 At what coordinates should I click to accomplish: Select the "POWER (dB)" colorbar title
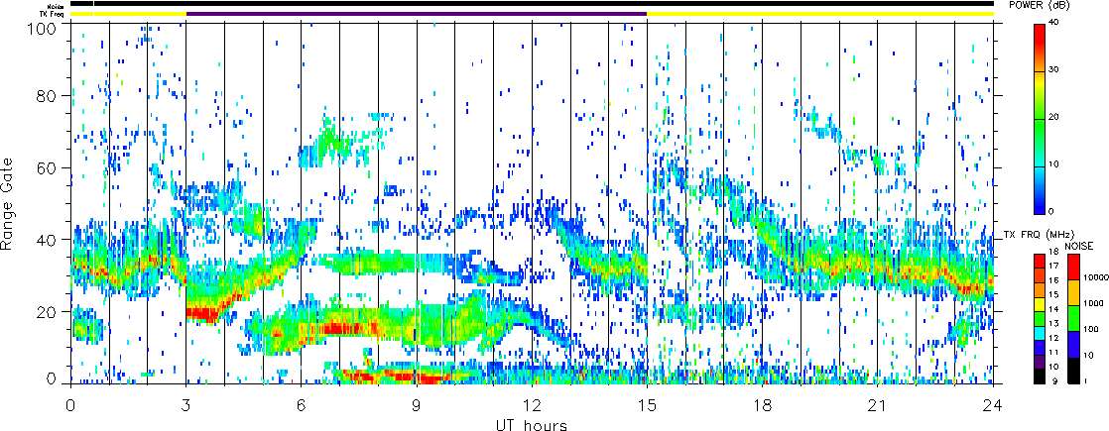(x=1039, y=6)
